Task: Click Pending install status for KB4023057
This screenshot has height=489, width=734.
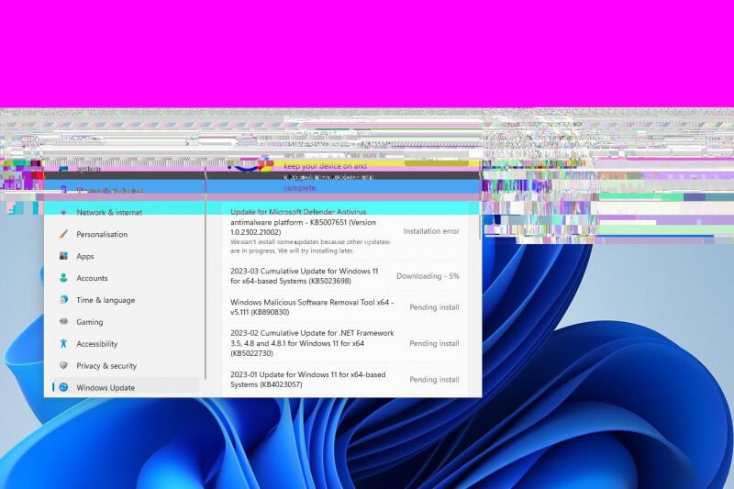Action: point(434,380)
